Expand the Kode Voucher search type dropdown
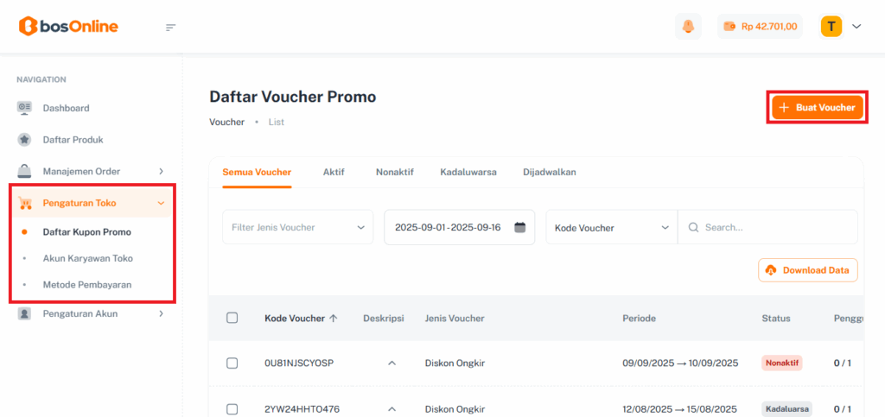Viewport: 885px width, 417px height. pos(611,228)
